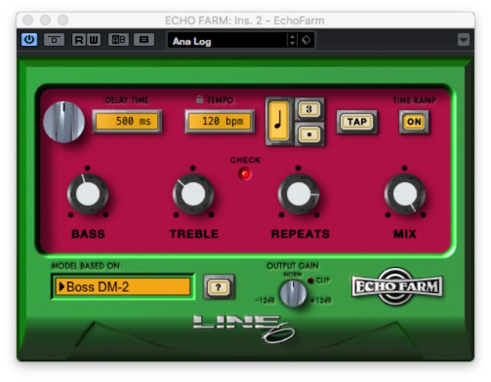Click the MIX knob
Viewport: 491px width, 382px height.
click(x=405, y=194)
